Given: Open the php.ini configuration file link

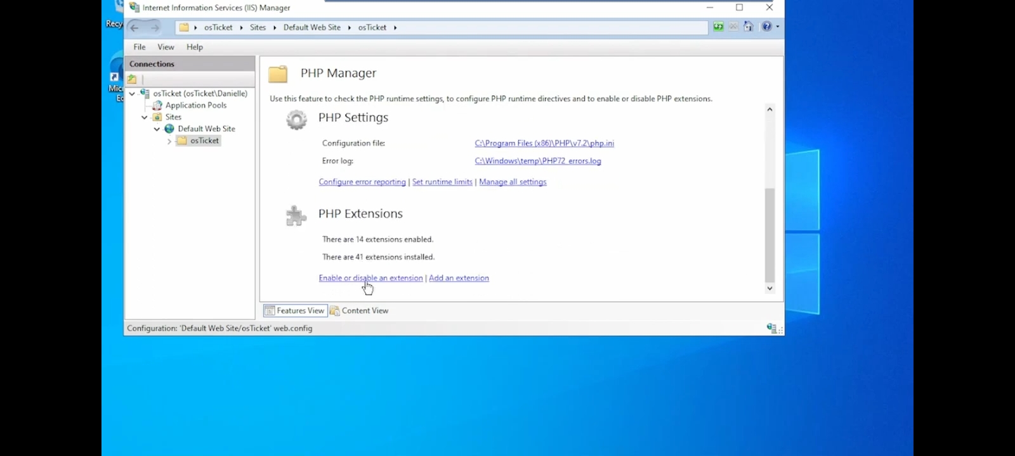Looking at the screenshot, I should (544, 143).
